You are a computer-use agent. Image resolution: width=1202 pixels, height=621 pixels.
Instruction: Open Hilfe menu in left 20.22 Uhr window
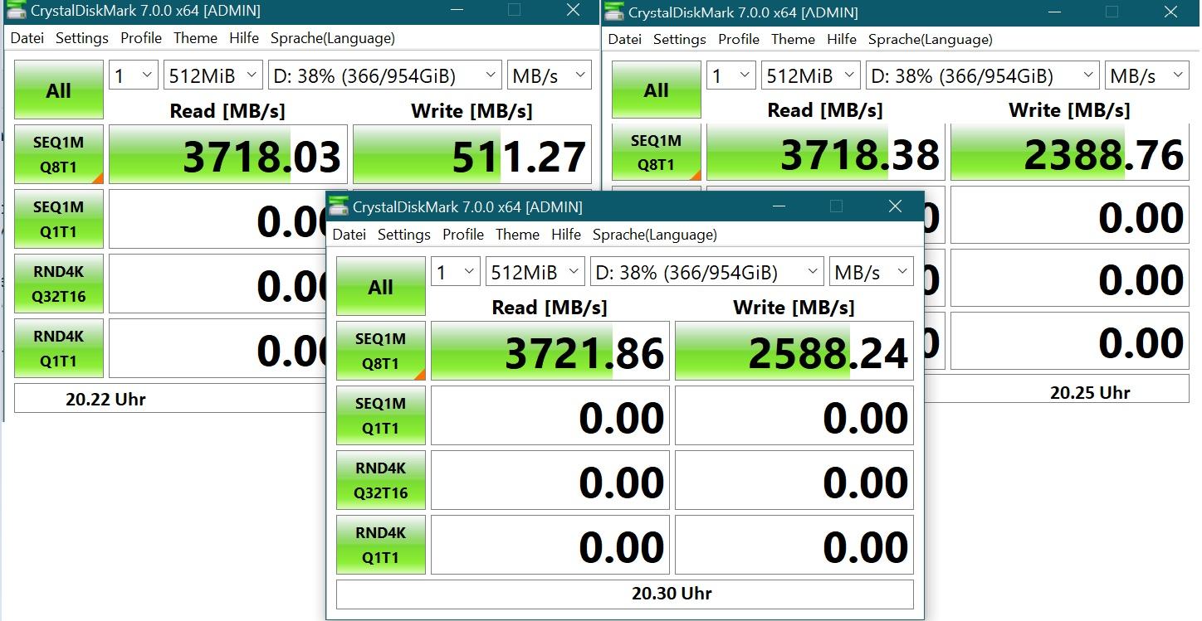tap(244, 38)
